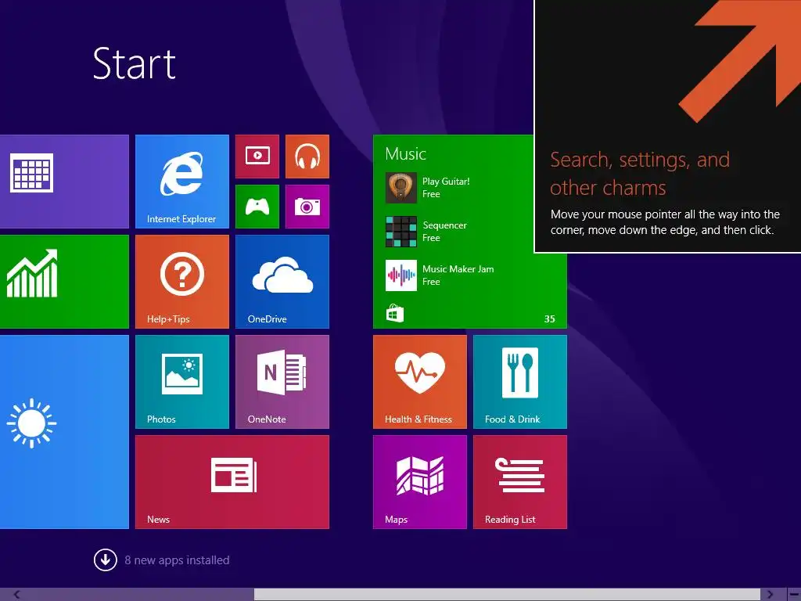Open the Health & Fitness tile

(420, 382)
